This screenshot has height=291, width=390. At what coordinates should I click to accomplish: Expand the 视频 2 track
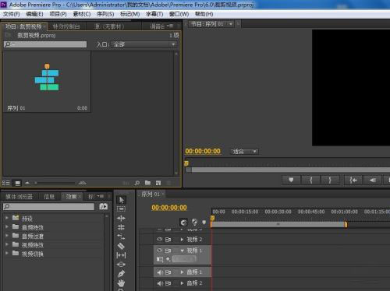tap(182, 240)
